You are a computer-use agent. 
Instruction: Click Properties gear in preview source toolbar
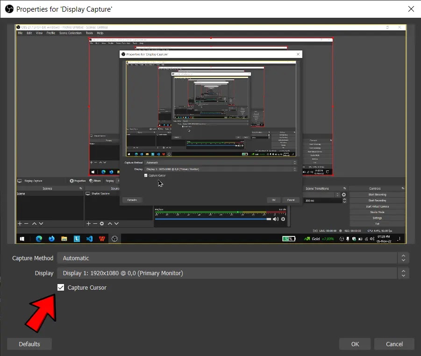(78, 181)
